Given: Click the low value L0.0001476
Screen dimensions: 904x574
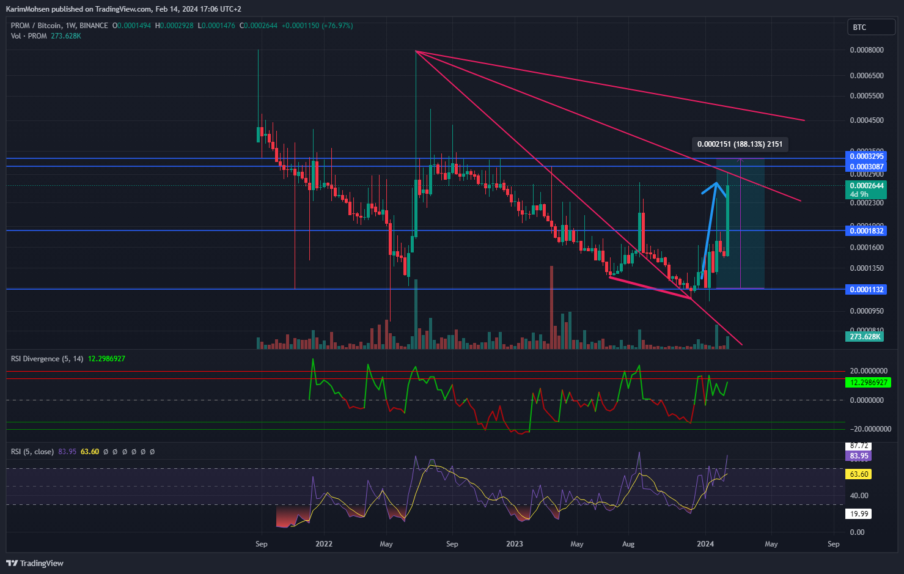Looking at the screenshot, I should [x=216, y=26].
